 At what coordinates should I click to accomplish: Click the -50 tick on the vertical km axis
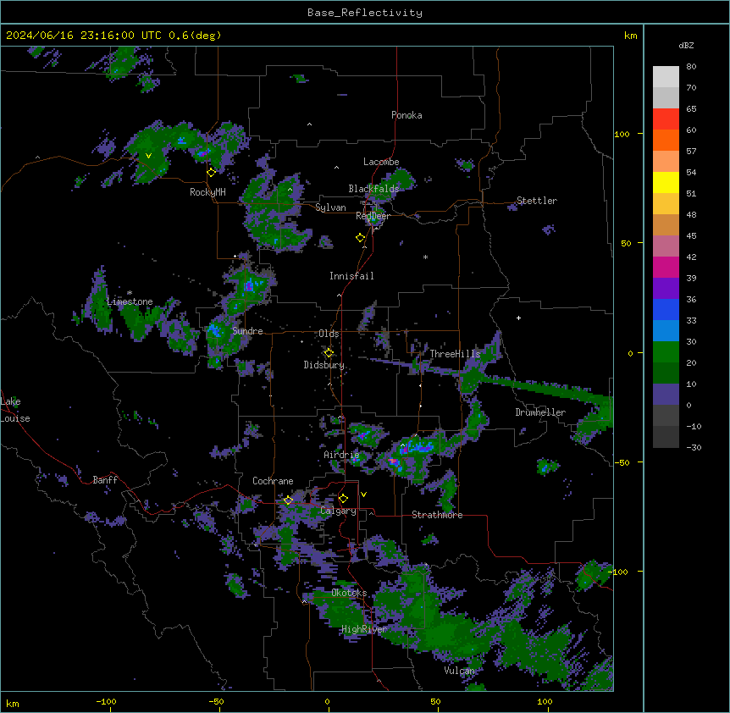[x=622, y=462]
